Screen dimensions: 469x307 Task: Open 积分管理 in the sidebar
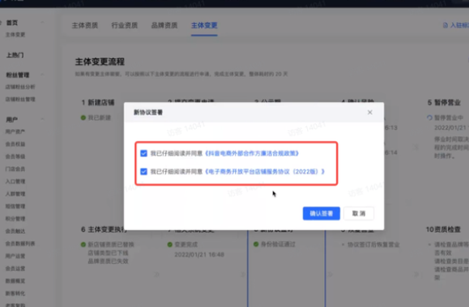pyautogui.click(x=15, y=219)
